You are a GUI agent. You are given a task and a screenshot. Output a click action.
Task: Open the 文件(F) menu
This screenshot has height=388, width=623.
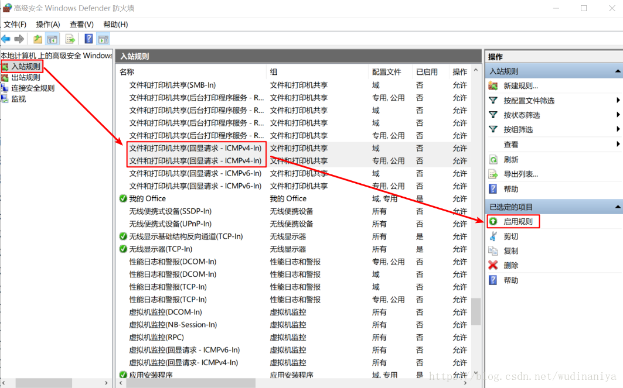[x=15, y=25]
